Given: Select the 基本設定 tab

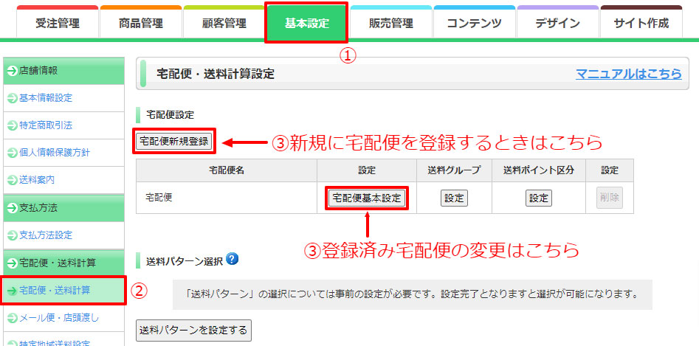Looking at the screenshot, I should 307,23.
